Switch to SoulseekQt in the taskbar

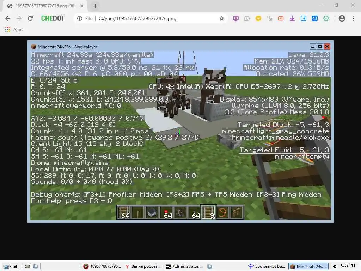click(x=267, y=266)
